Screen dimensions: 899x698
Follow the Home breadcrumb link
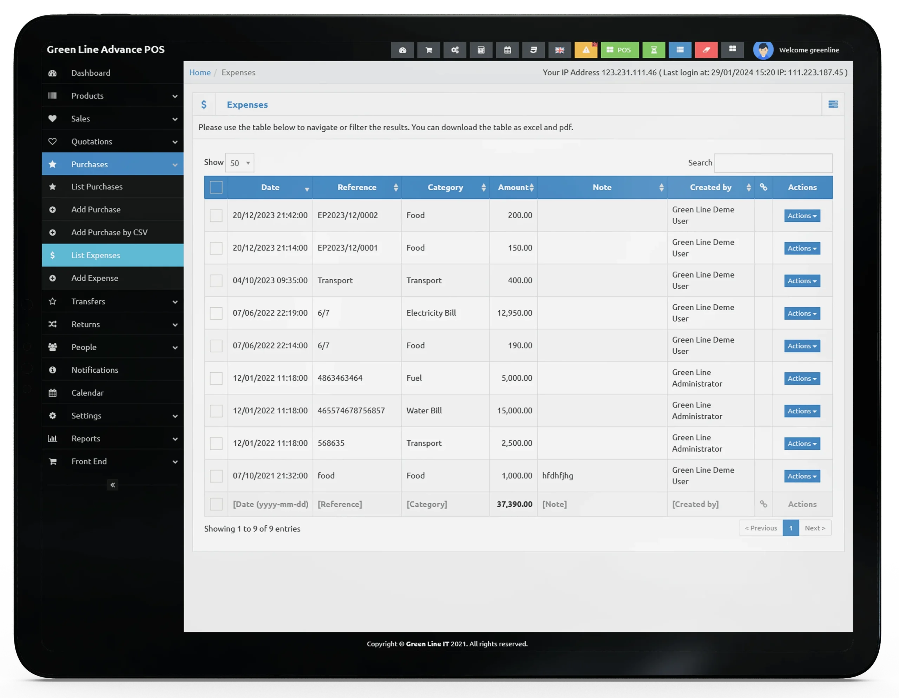click(x=199, y=72)
